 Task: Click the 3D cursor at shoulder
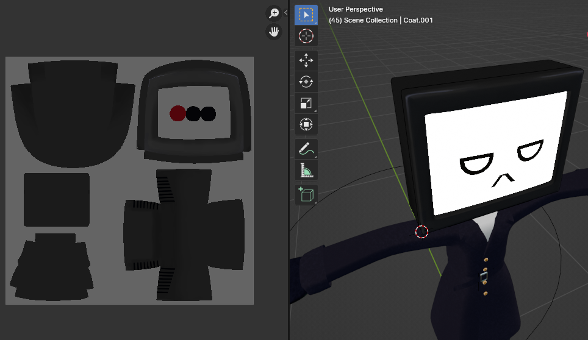pyautogui.click(x=421, y=232)
